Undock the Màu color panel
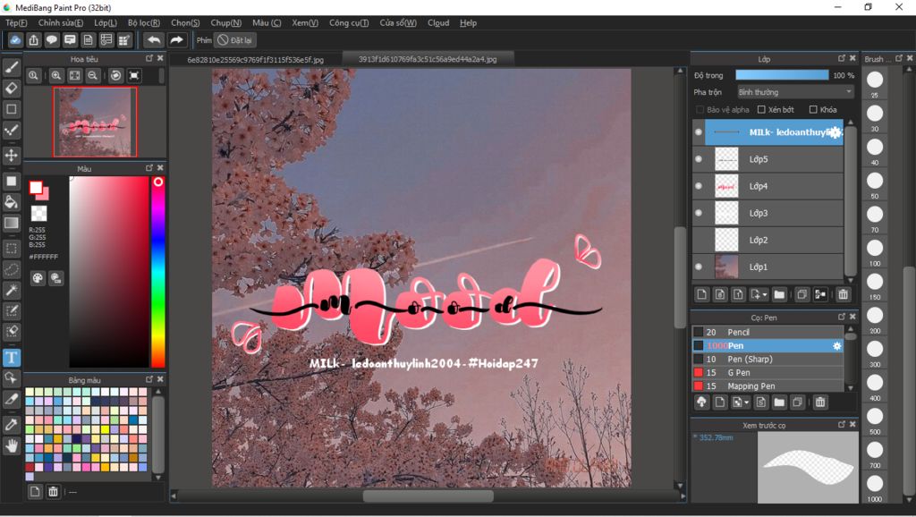The image size is (916, 517). 149,168
